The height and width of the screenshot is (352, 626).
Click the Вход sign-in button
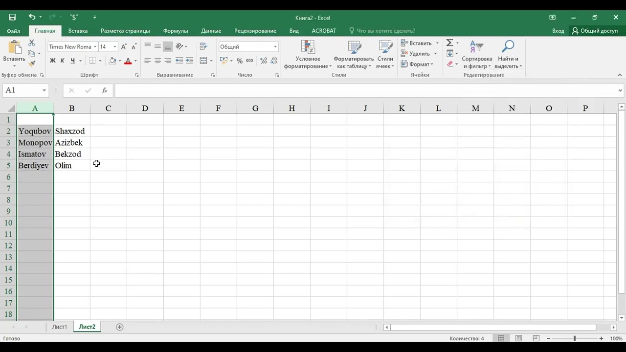(558, 31)
